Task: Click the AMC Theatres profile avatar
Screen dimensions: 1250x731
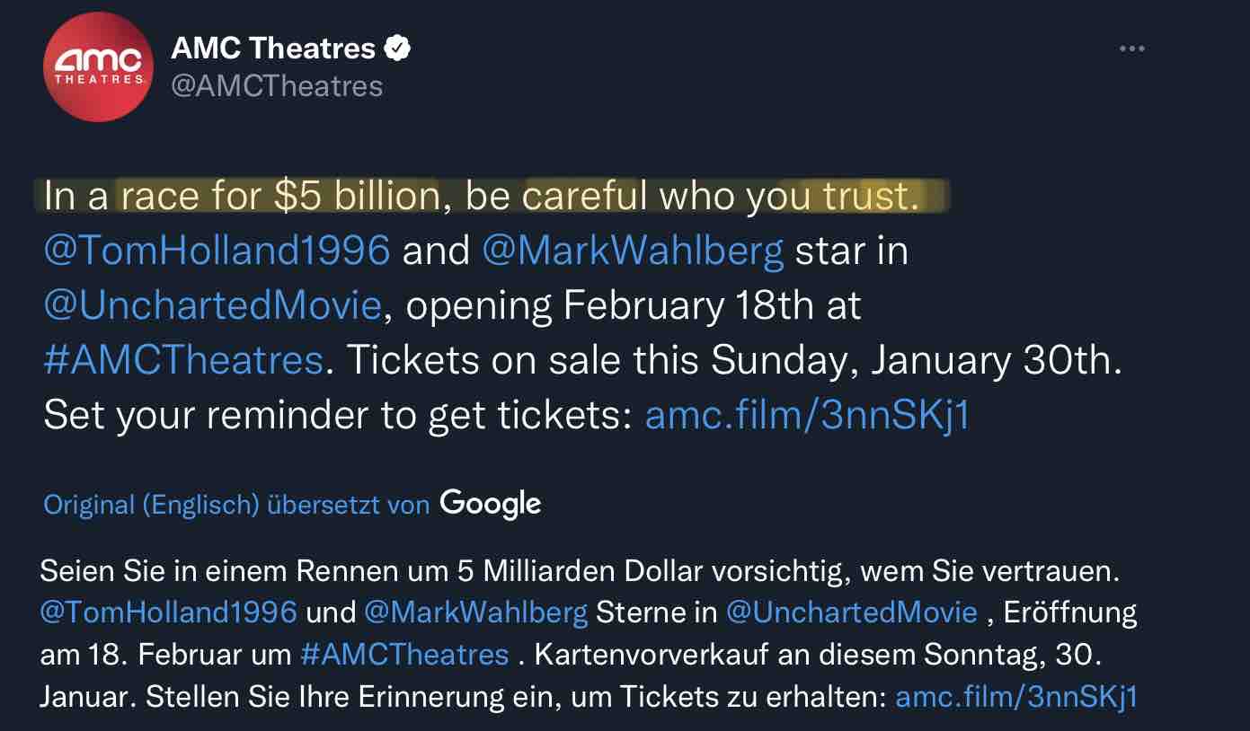Action: pos(99,66)
